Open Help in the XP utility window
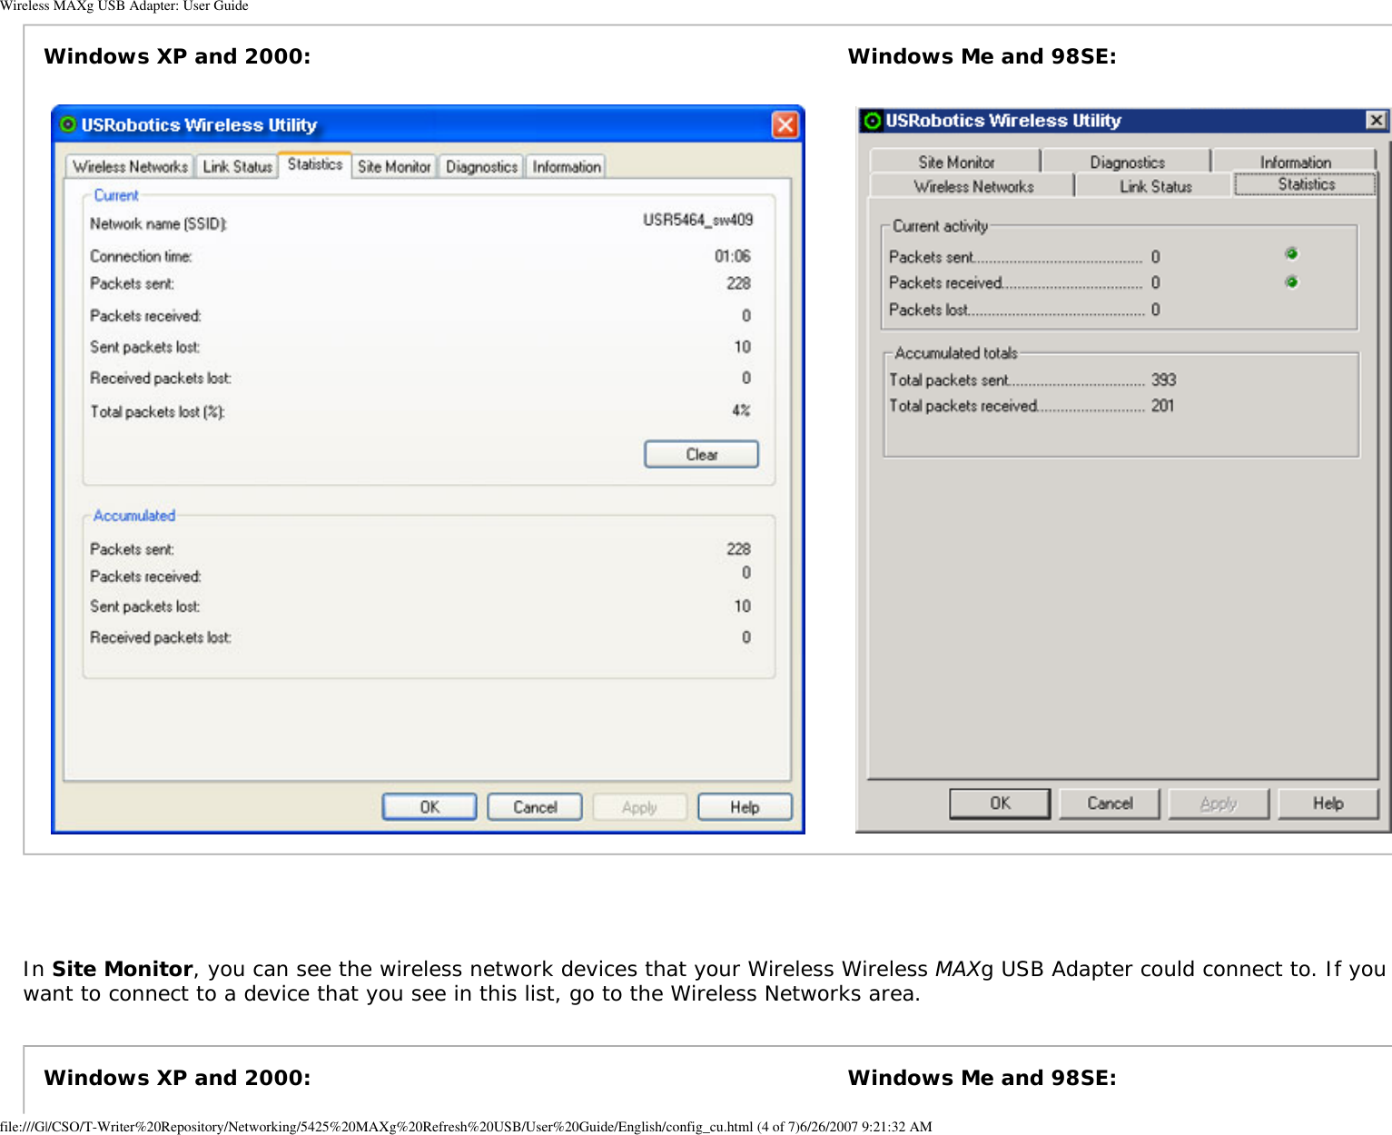This screenshot has width=1392, height=1135. coord(745,806)
